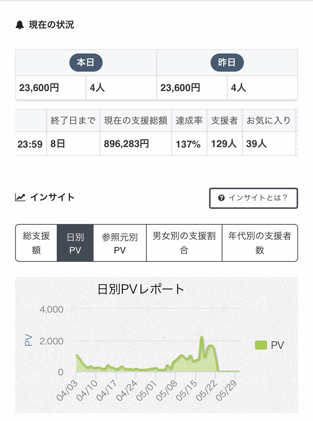Show the 男女別の支援割合 tab

tap(184, 243)
